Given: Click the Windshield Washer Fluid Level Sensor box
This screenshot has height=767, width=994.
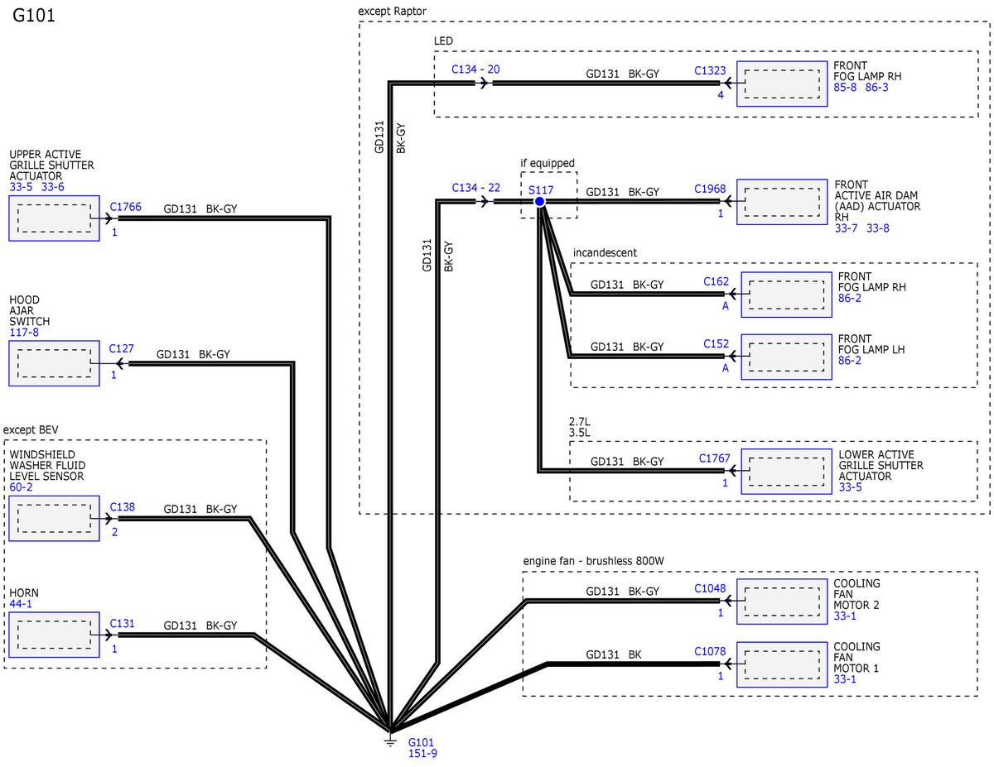Looking at the screenshot, I should [54, 519].
